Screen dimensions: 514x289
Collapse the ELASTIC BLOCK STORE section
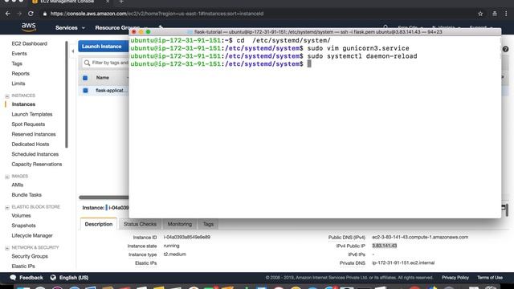7,207
